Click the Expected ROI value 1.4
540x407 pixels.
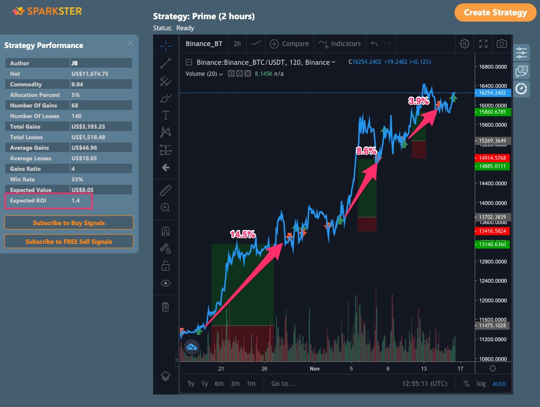pyautogui.click(x=75, y=201)
